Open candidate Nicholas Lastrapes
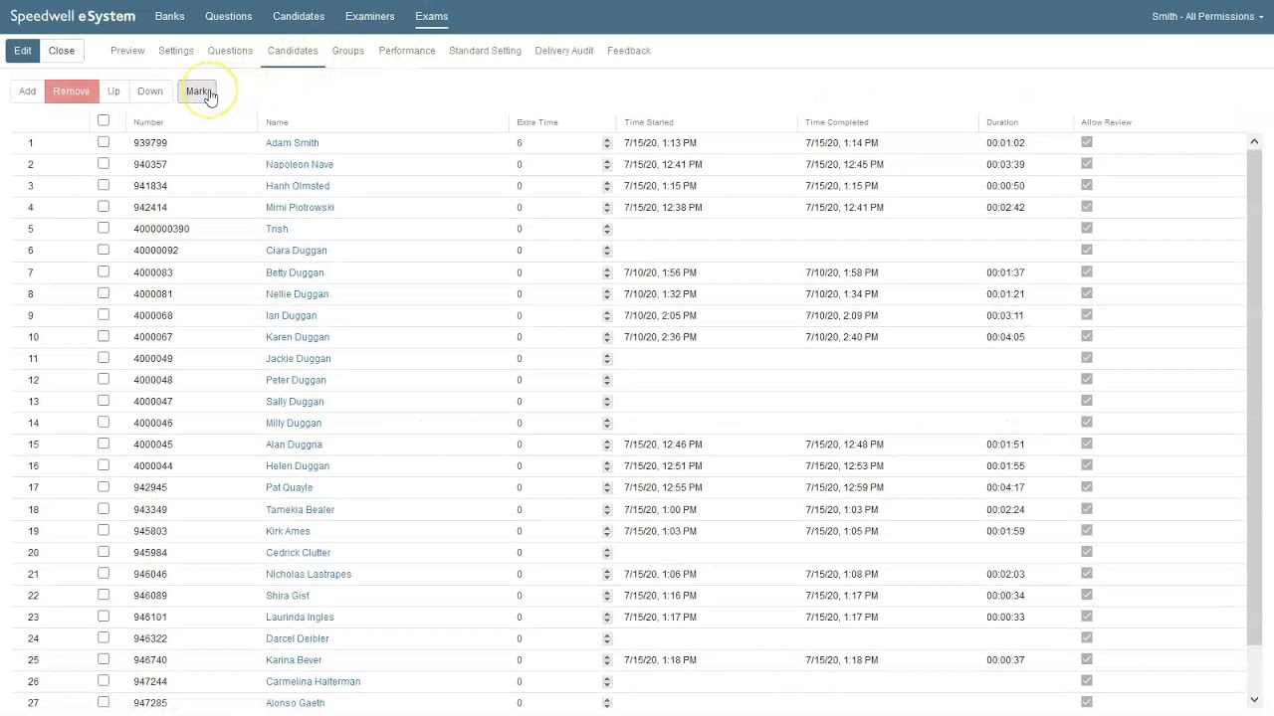This screenshot has height=716, width=1274. click(309, 575)
